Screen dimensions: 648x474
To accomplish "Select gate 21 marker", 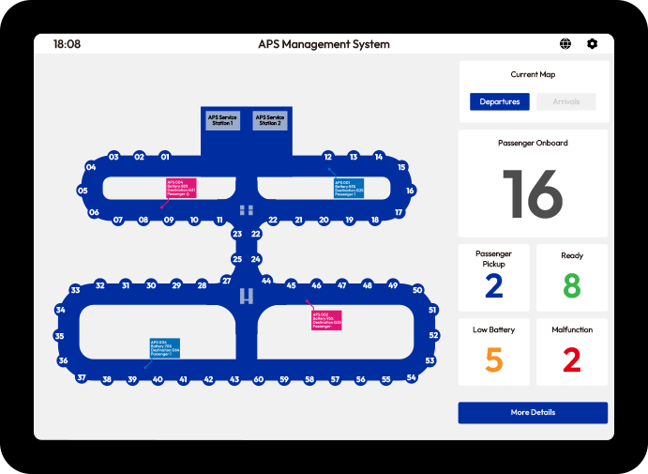I will (298, 220).
